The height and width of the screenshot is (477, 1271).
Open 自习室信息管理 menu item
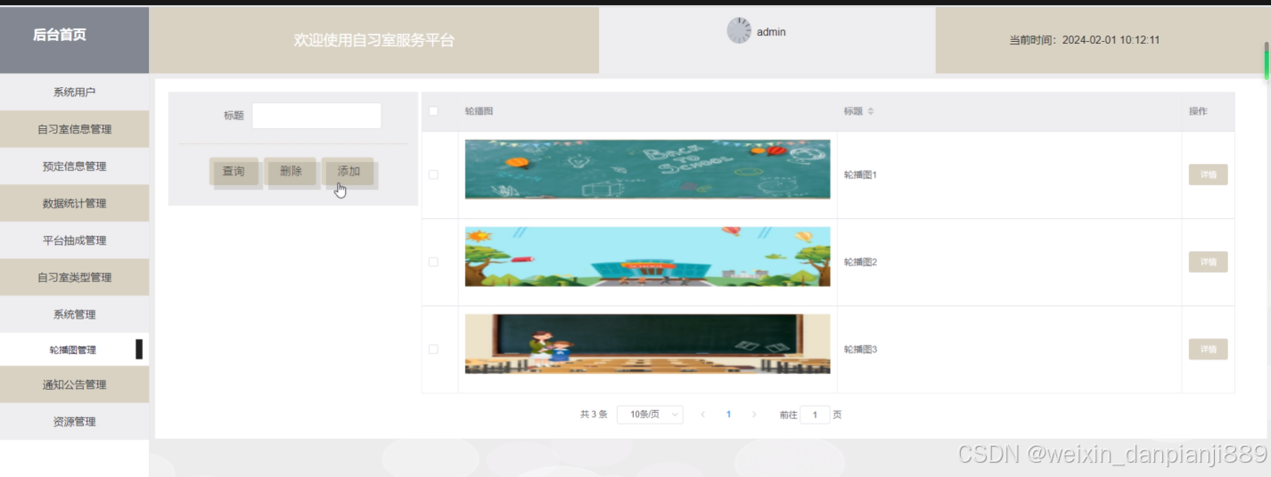click(x=74, y=129)
